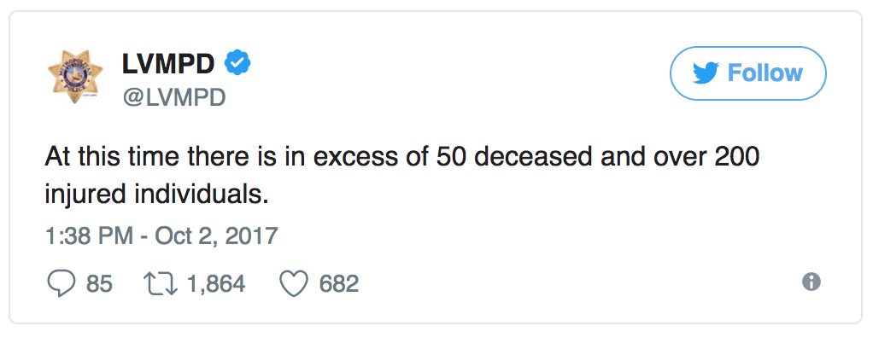Click the Oct 2, 2017 date
The width and height of the screenshot is (873, 343).
point(216,235)
